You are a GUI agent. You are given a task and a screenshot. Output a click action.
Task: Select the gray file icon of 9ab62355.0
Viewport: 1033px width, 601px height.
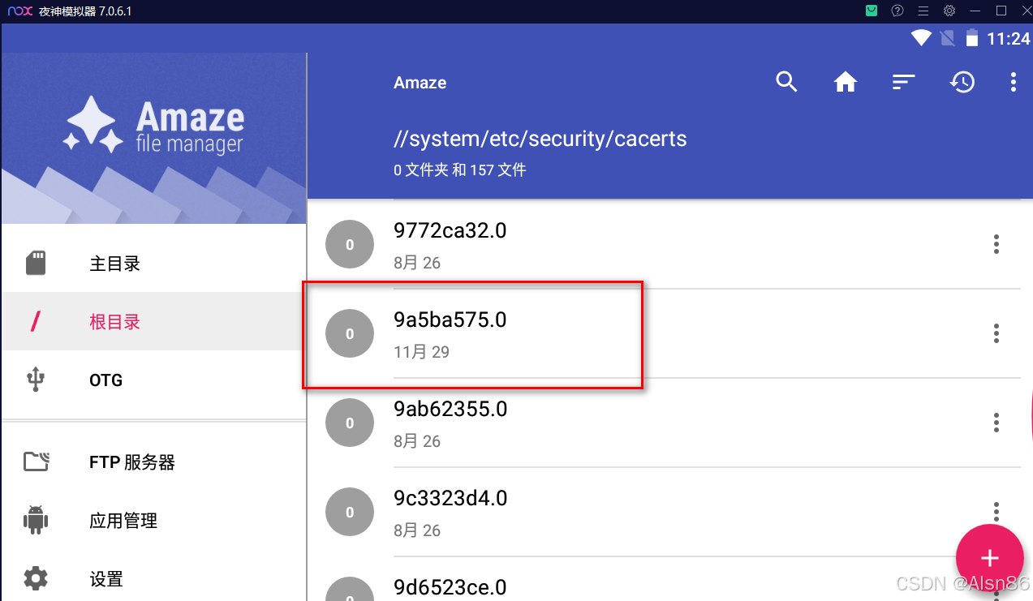pyautogui.click(x=350, y=423)
